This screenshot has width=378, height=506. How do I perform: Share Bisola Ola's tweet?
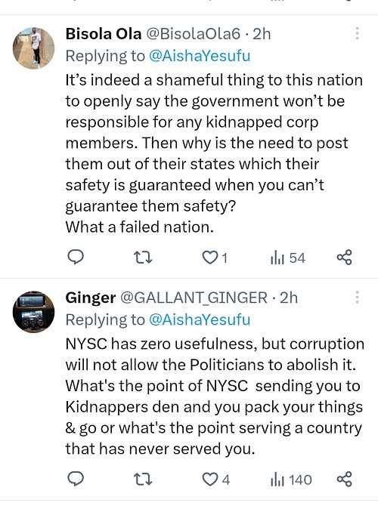point(344,258)
